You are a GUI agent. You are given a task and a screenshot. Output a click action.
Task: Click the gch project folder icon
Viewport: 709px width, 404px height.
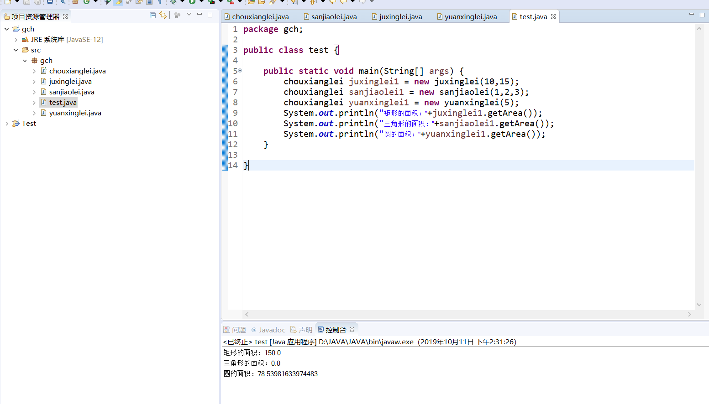coord(16,29)
